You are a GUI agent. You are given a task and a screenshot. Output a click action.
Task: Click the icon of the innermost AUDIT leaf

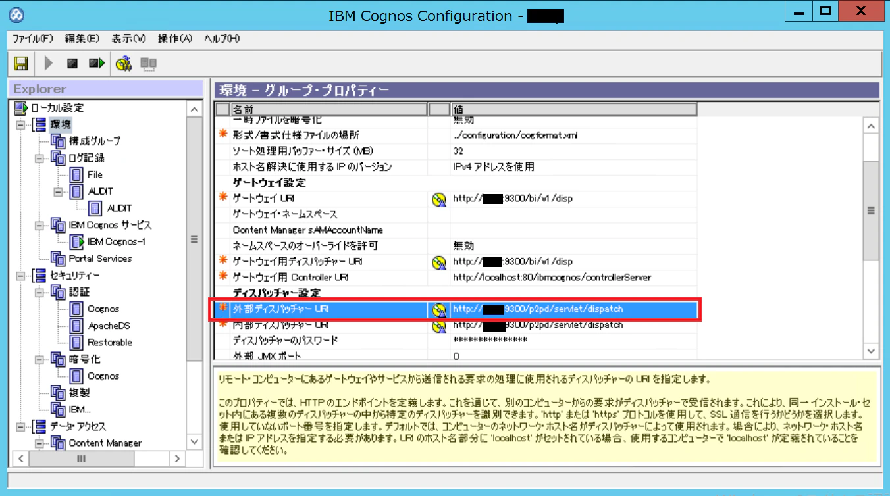(x=95, y=208)
